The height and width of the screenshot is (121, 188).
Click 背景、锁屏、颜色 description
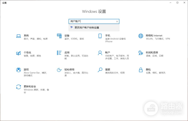[x=32, y=56]
